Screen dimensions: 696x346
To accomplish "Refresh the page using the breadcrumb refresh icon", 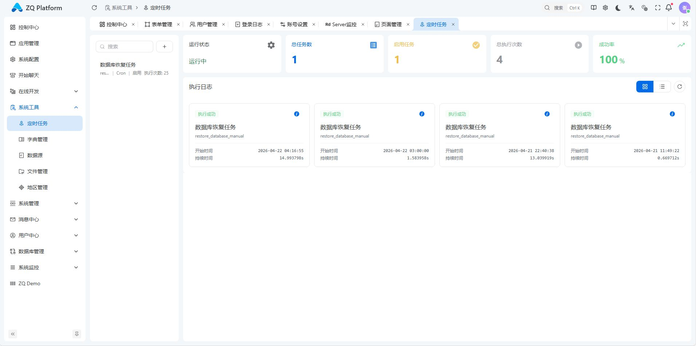I will point(94,7).
